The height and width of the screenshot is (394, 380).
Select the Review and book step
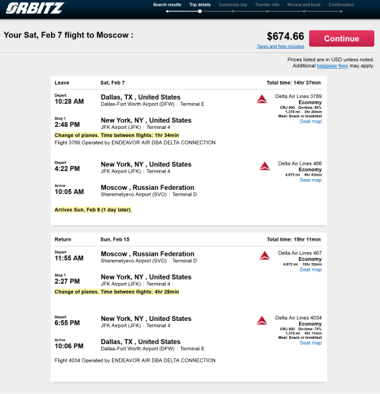[x=304, y=5]
